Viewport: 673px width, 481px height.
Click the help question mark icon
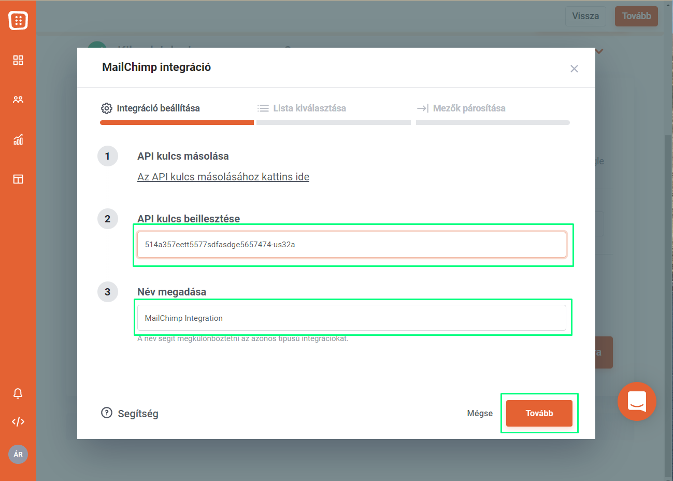pos(107,413)
